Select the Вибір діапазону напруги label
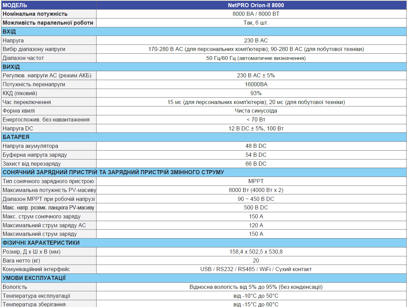Screen dimensions: 409x307 [x=34, y=49]
